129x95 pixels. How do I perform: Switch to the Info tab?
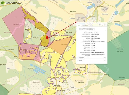(x=79, y=25)
